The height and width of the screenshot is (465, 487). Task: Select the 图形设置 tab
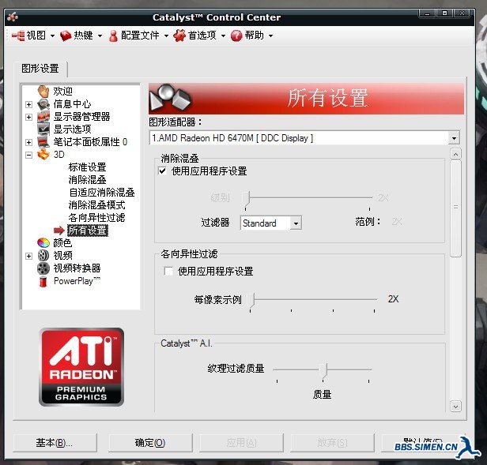coord(40,69)
